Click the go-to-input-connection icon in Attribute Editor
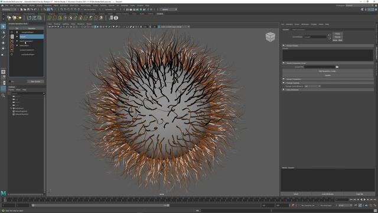This screenshot has height=213, width=378. 330,35
